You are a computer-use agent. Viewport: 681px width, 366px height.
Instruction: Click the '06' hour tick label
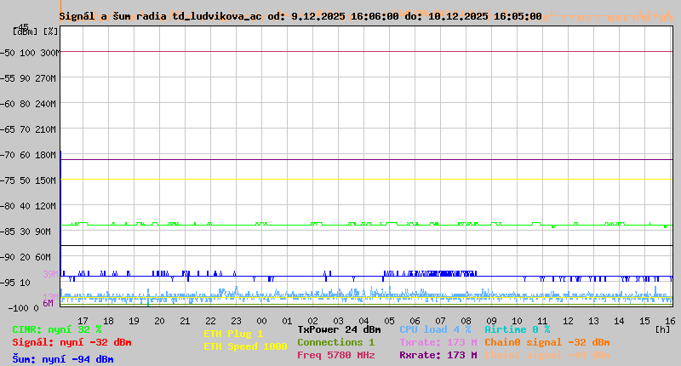point(415,321)
